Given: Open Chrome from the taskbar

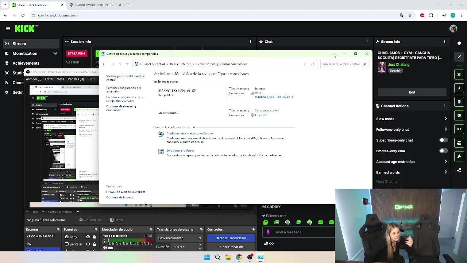Looking at the screenshot, I should pyautogui.click(x=239, y=258).
